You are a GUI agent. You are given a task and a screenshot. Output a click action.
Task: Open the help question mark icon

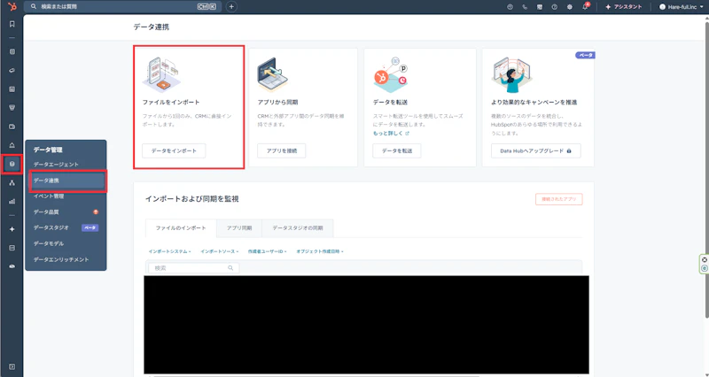pos(555,7)
